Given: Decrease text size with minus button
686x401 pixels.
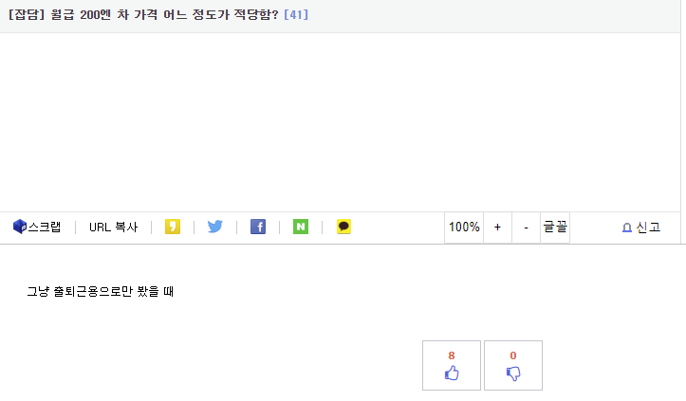Looking at the screenshot, I should 526,227.
